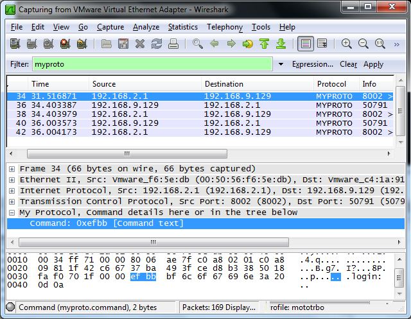This screenshot has height=319, width=411.
Task: Find a packet magnifier icon
Action: 198,44
